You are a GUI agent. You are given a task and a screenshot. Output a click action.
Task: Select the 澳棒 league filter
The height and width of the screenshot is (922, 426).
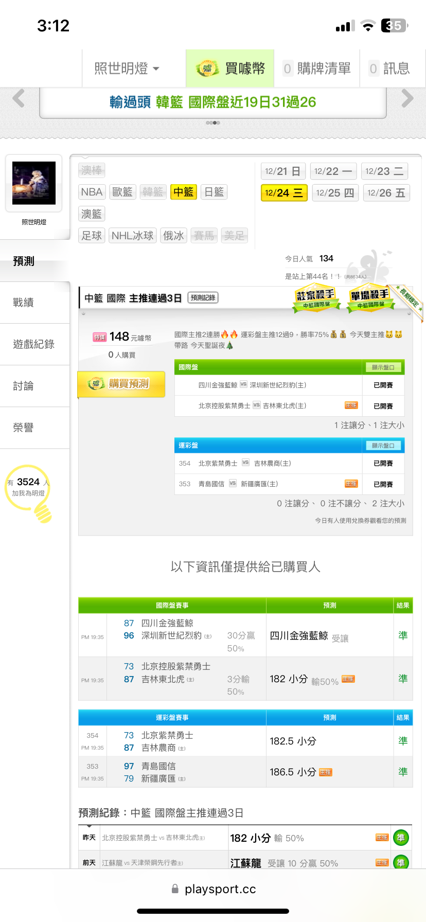(92, 170)
